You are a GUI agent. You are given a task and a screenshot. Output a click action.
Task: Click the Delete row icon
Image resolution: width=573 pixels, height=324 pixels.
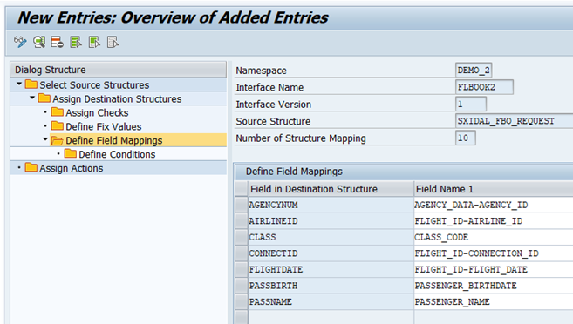57,42
